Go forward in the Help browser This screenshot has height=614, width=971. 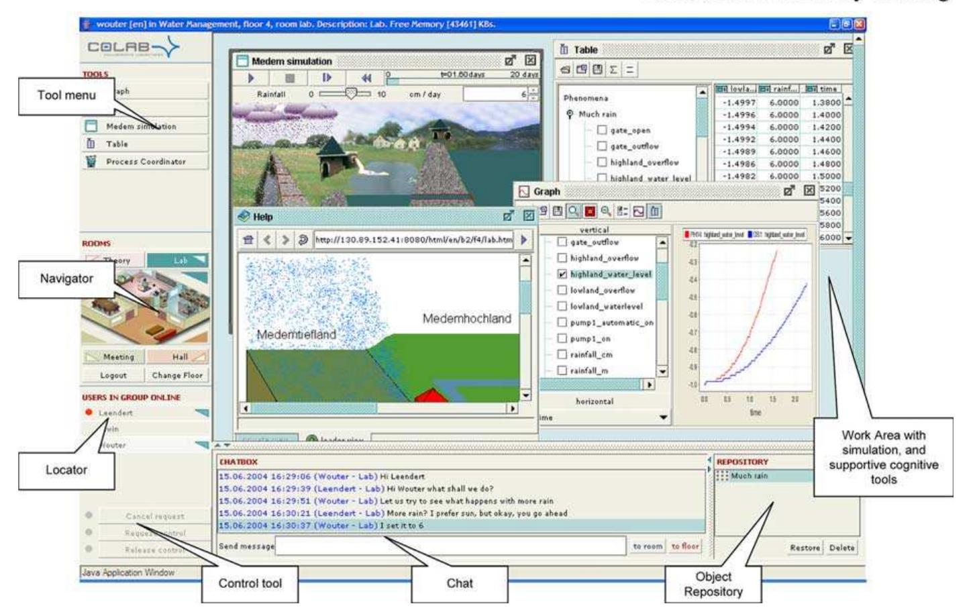[286, 240]
